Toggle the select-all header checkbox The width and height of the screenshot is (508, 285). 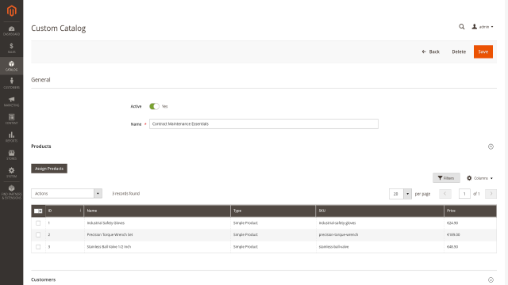tap(38, 211)
